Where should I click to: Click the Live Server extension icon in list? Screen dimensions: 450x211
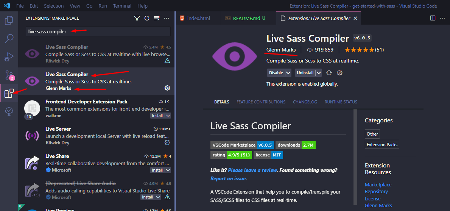[x=32, y=136]
